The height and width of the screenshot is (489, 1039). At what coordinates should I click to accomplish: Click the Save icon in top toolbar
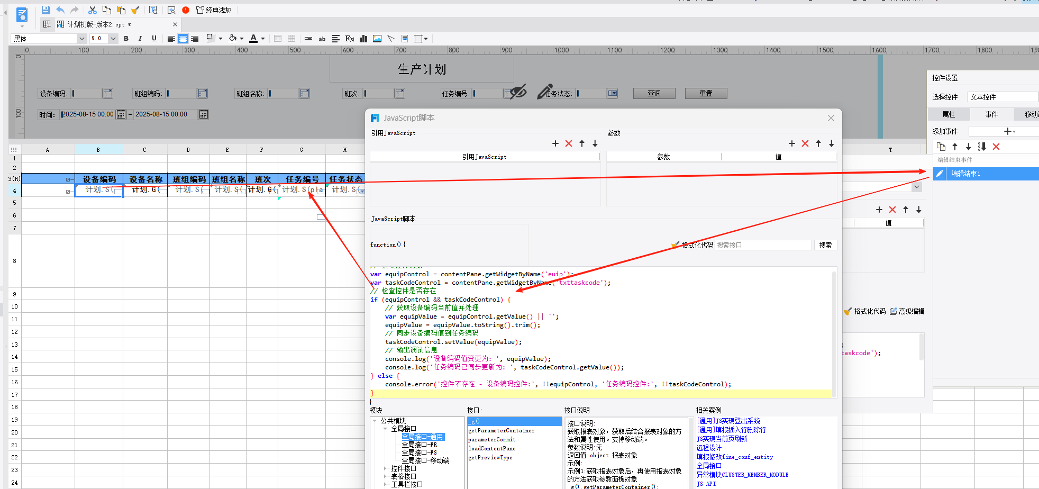pyautogui.click(x=45, y=10)
